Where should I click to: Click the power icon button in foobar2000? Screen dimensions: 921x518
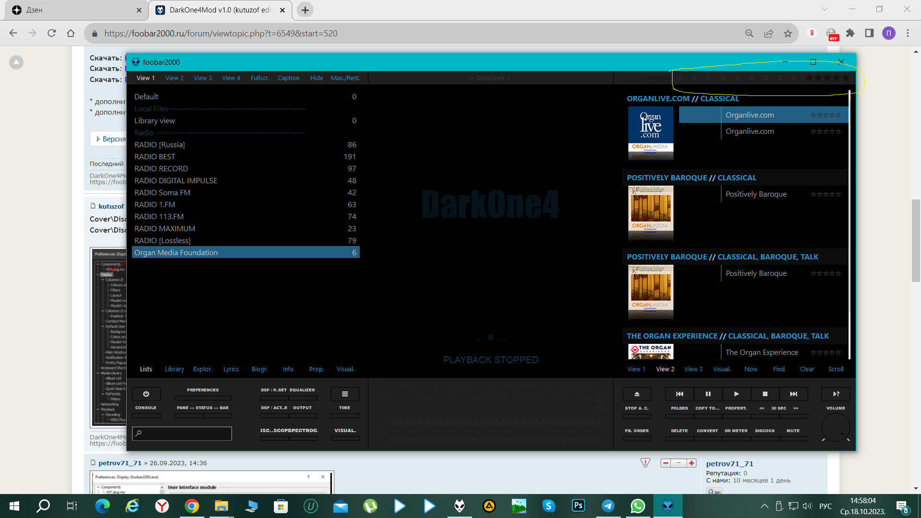(x=146, y=394)
